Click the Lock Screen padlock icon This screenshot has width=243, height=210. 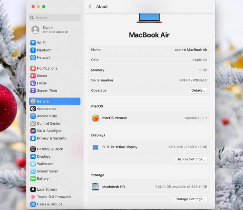(33, 189)
